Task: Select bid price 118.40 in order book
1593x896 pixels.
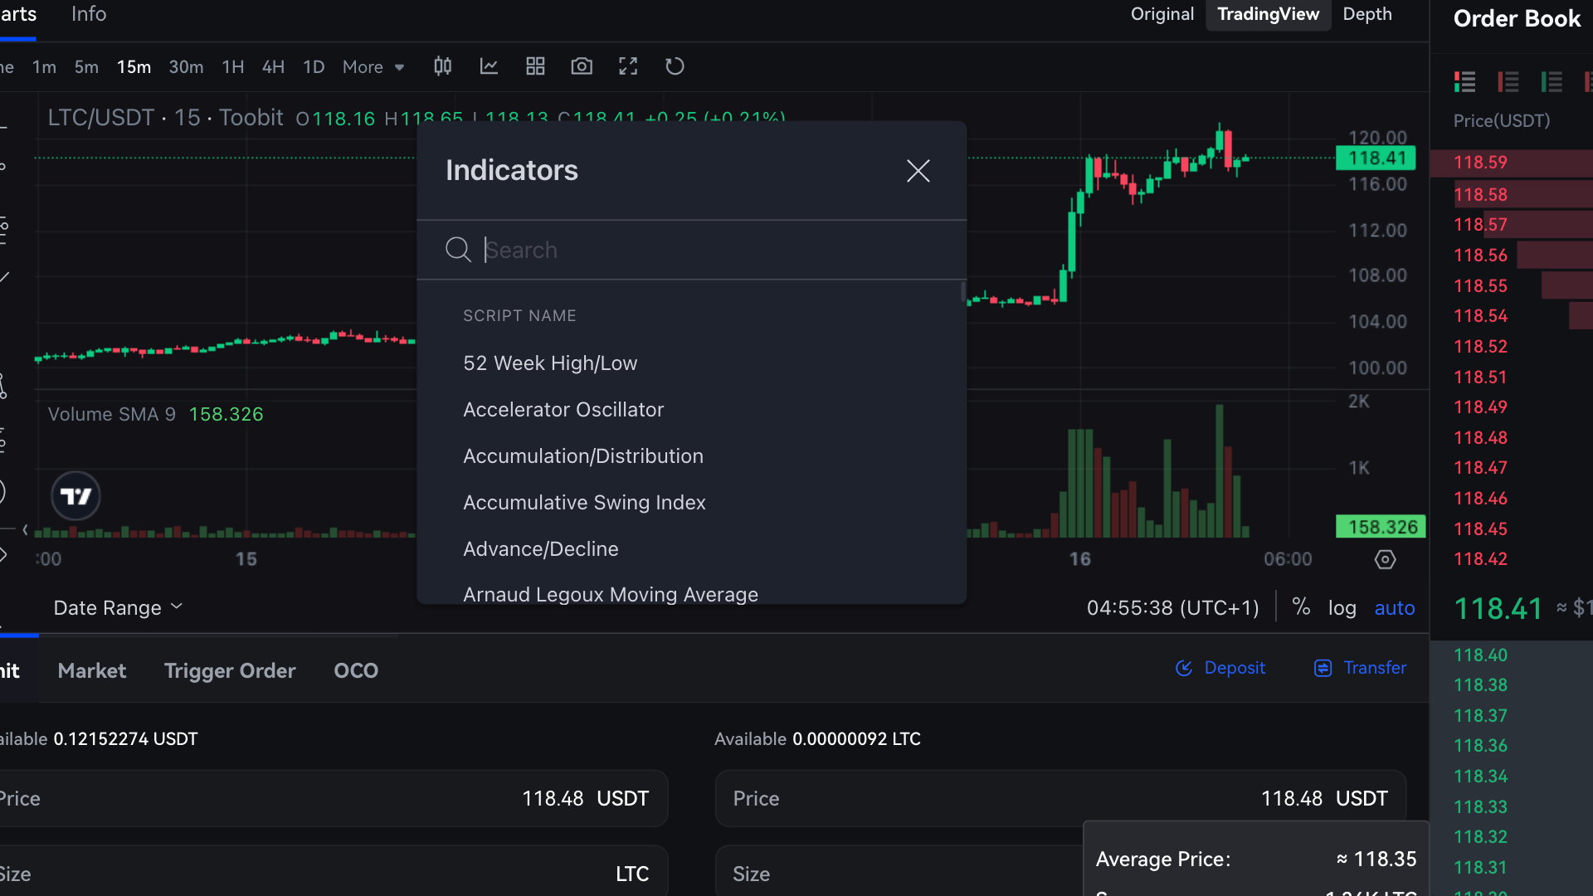Action: (x=1480, y=655)
